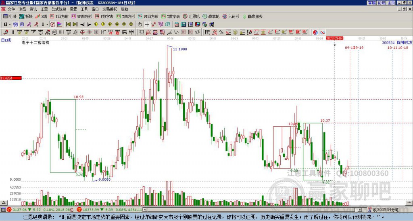Click the parallel channel lines icon
This screenshot has height=221, width=413.
pos(197,32)
